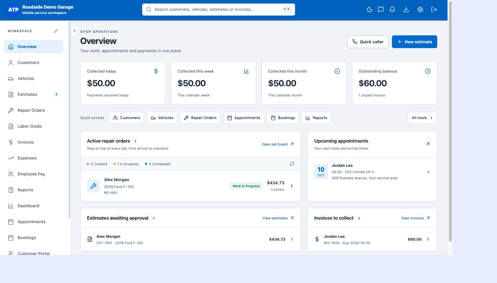497x283 pixels.
Task: Open Employee Pay in sidebar
Action: [x=34, y=174]
